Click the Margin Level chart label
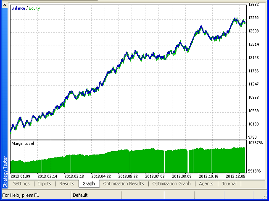The height and width of the screenshot is (201, 269). coord(23,143)
